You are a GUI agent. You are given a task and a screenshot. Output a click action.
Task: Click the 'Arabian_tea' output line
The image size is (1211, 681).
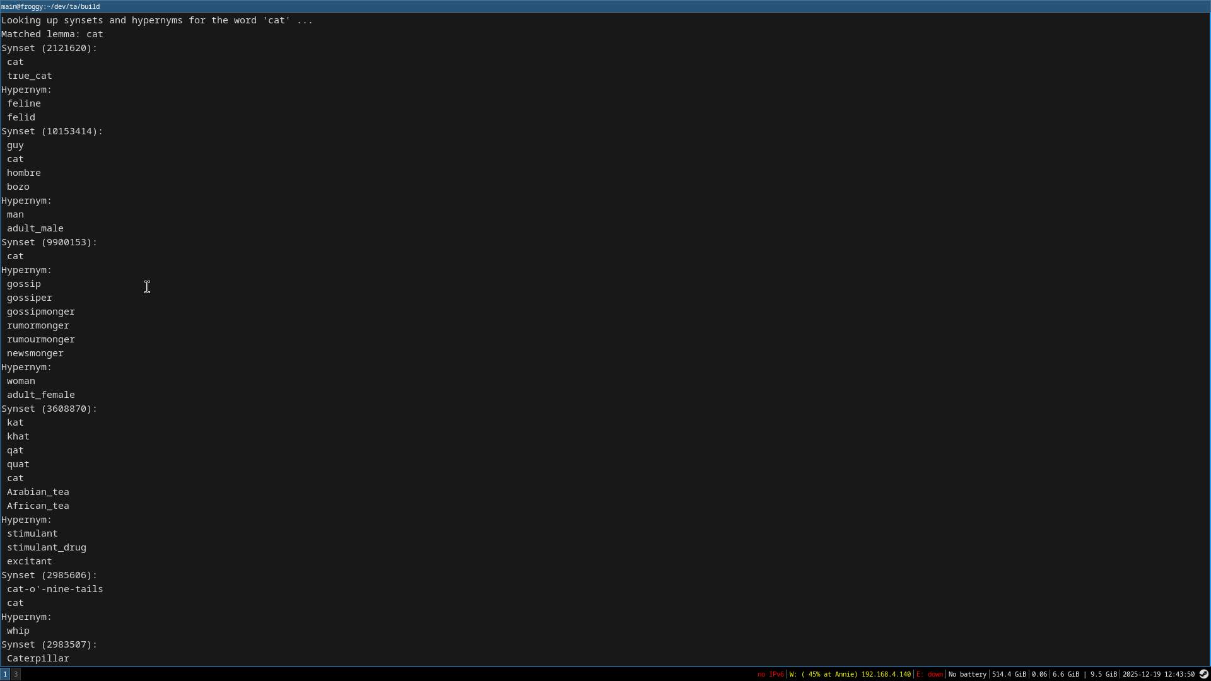pyautogui.click(x=38, y=492)
